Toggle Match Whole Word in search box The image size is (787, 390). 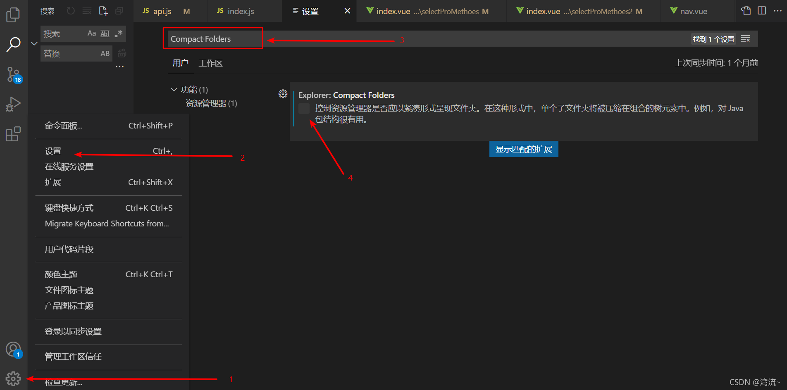[105, 33]
